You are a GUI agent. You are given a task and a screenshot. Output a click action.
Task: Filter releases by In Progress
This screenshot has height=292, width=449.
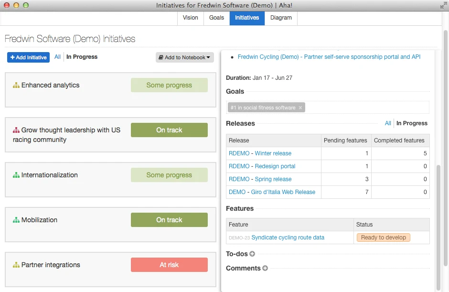[x=412, y=123]
